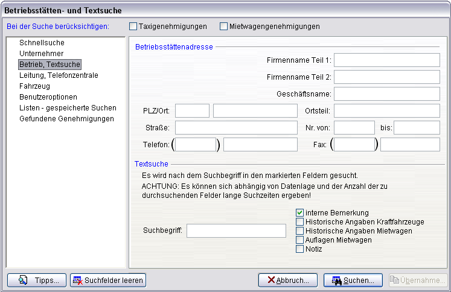Open the Schnellsuche section

42,43
